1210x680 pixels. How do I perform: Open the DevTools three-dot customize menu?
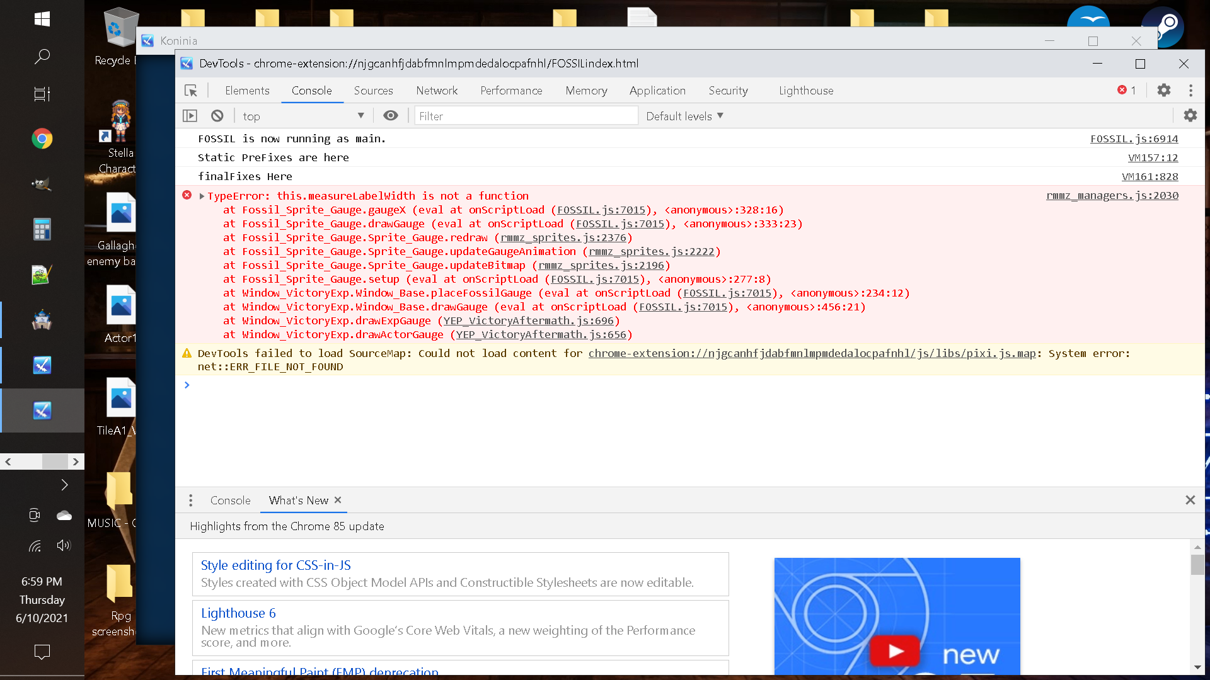[1190, 90]
